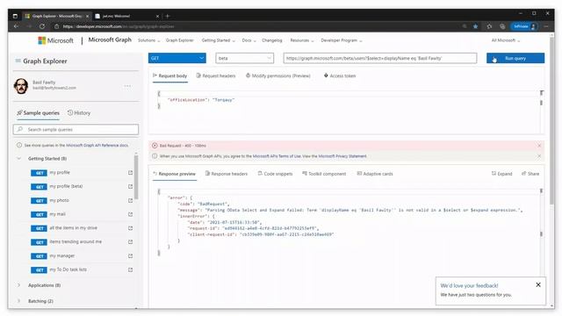Switch to the Response preview tab

175,174
